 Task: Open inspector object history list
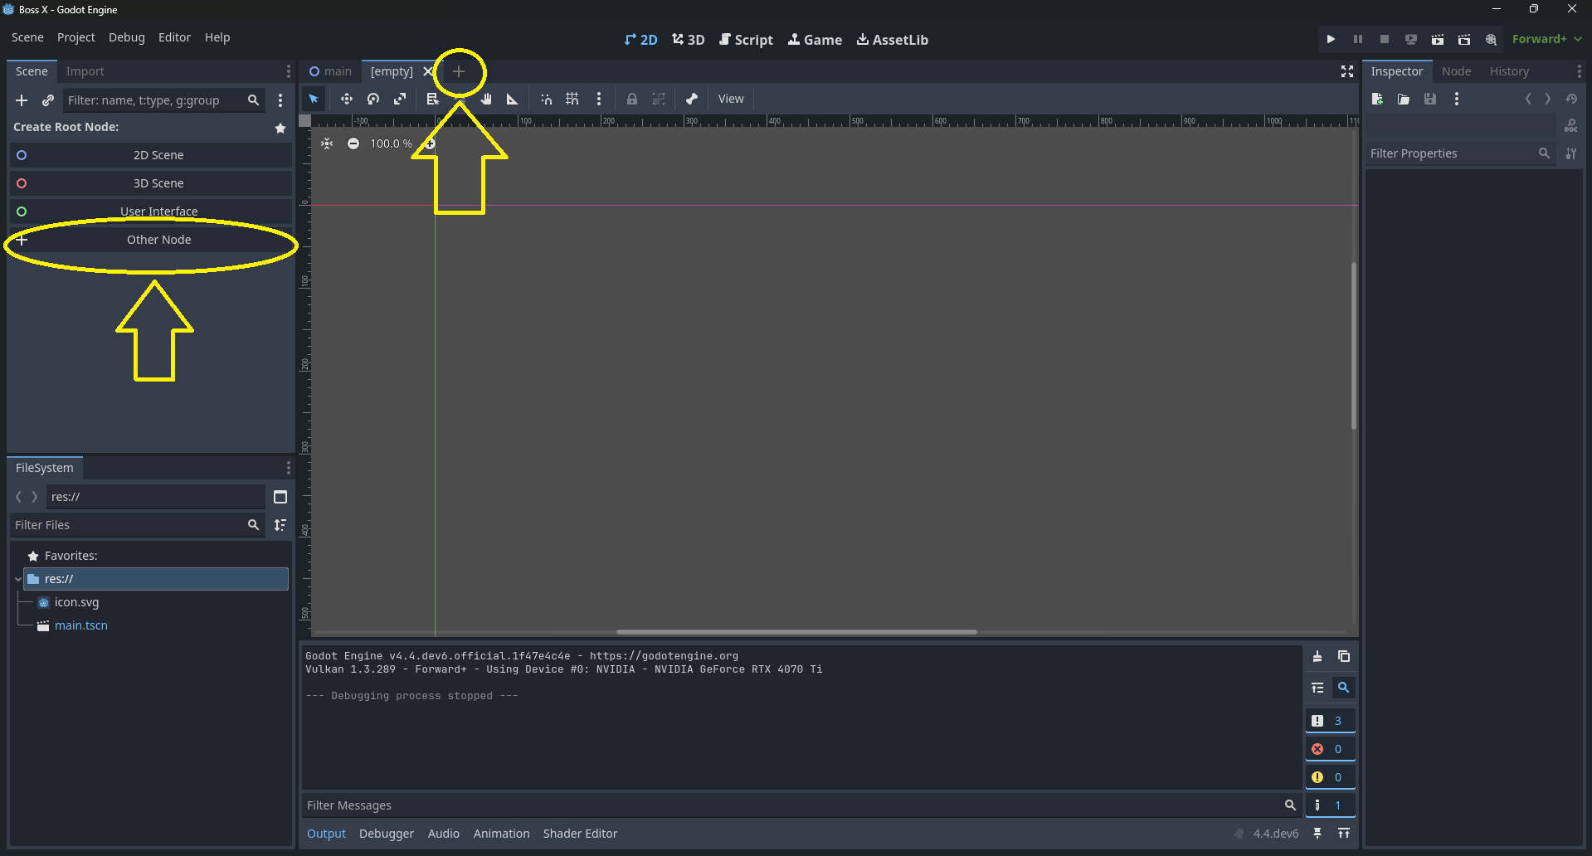(1571, 99)
